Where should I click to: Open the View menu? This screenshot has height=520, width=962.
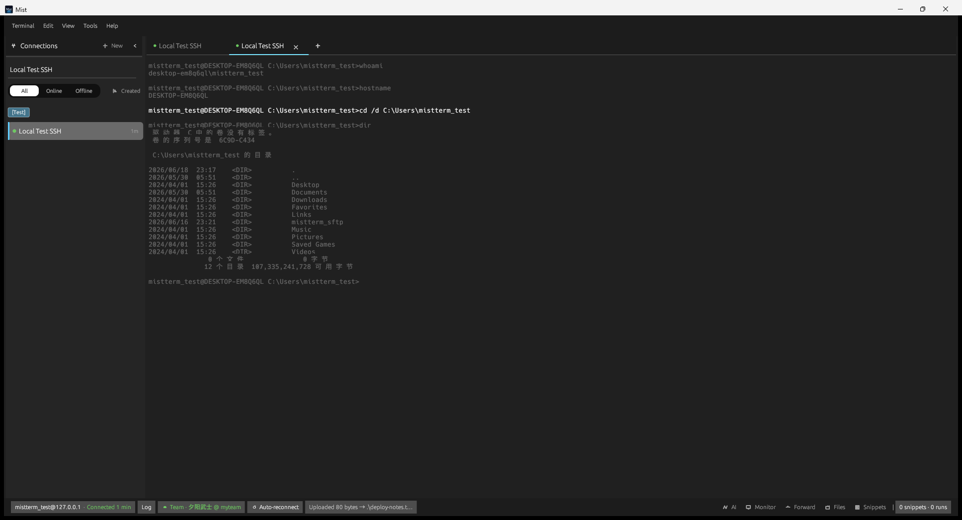(68, 26)
